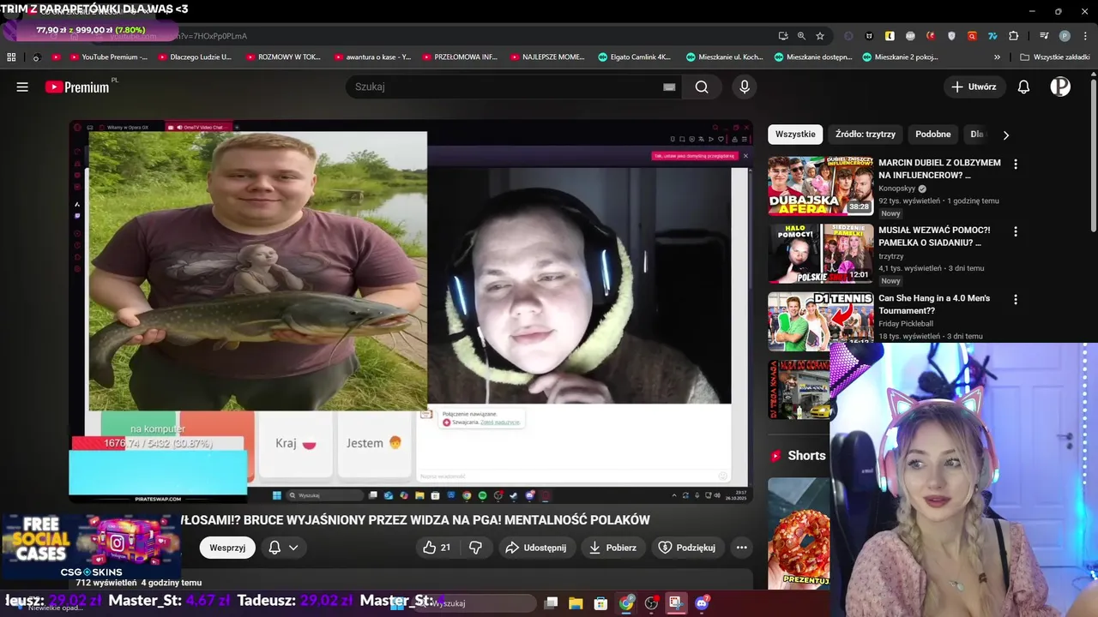This screenshot has width=1098, height=617.
Task: Open options for MUSIAŁ WEZWAĆ POMOC video
Action: coord(1016,231)
